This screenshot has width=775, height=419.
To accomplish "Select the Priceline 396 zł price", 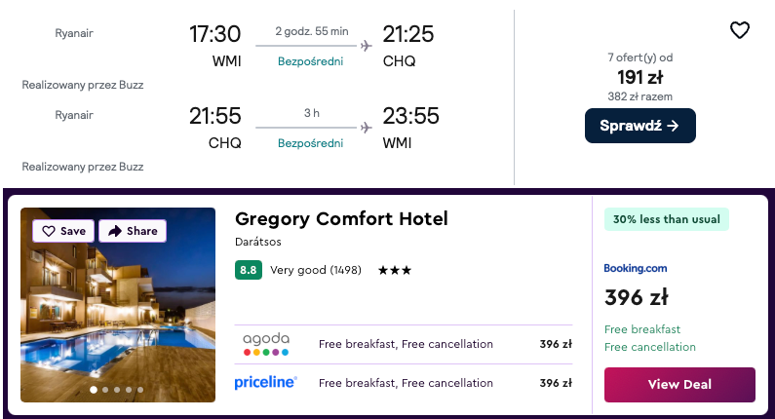I will [556, 383].
